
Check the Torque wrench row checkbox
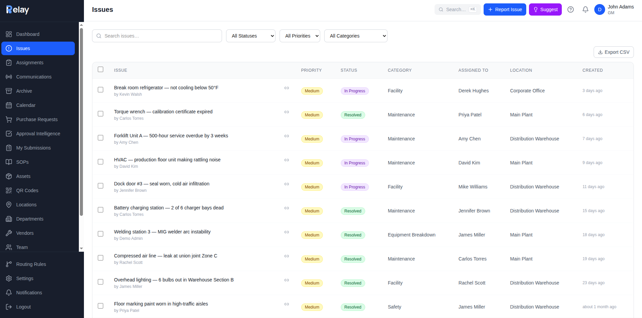click(x=101, y=114)
